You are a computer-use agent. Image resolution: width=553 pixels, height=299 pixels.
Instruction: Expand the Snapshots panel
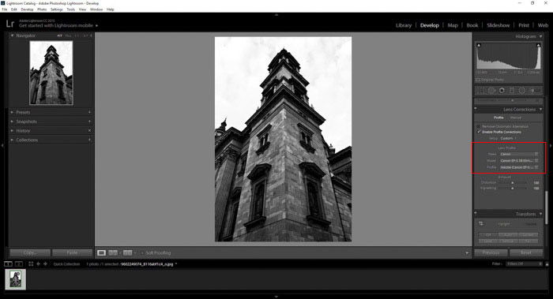(12, 121)
